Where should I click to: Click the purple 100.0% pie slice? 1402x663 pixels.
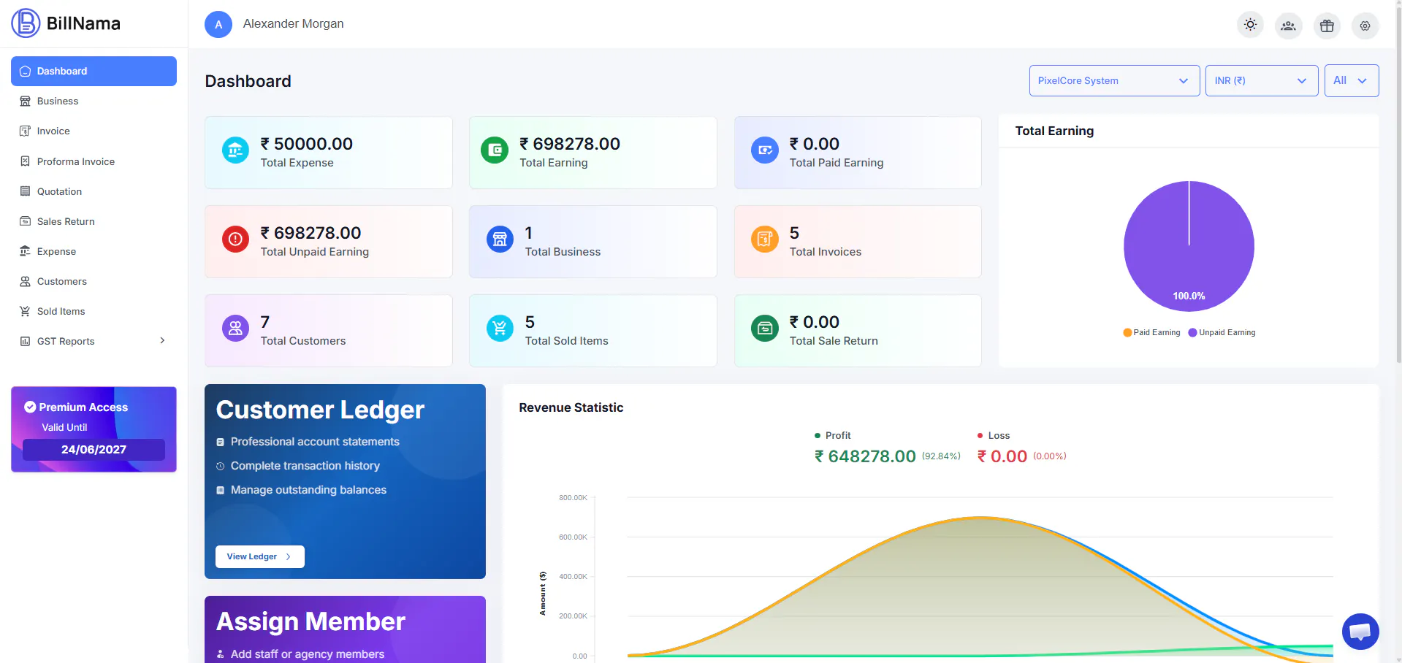point(1189,246)
